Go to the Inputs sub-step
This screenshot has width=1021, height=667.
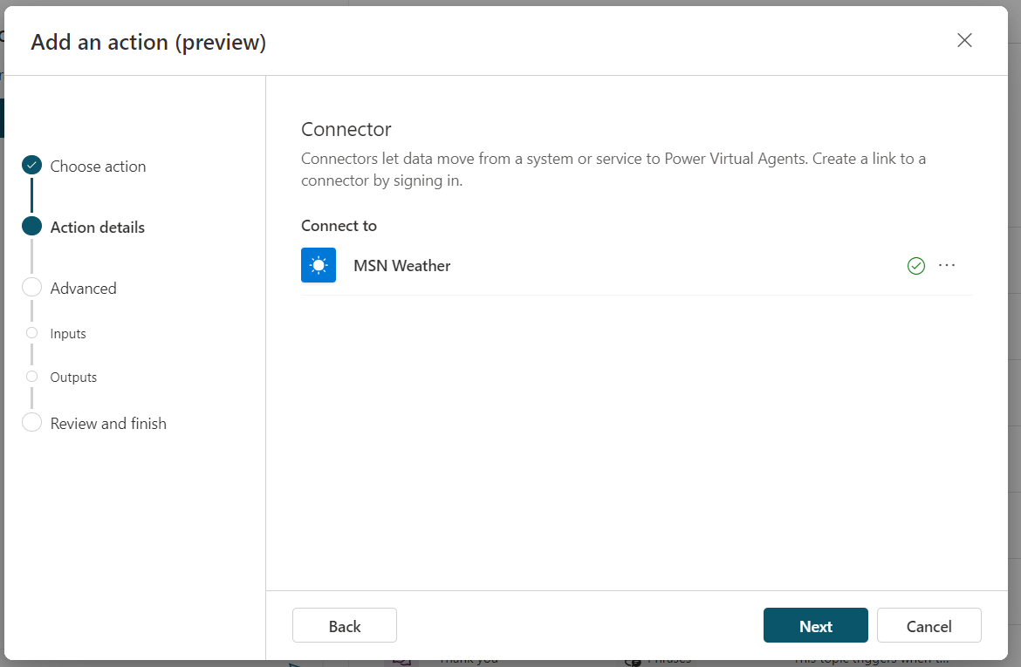pyautogui.click(x=68, y=334)
